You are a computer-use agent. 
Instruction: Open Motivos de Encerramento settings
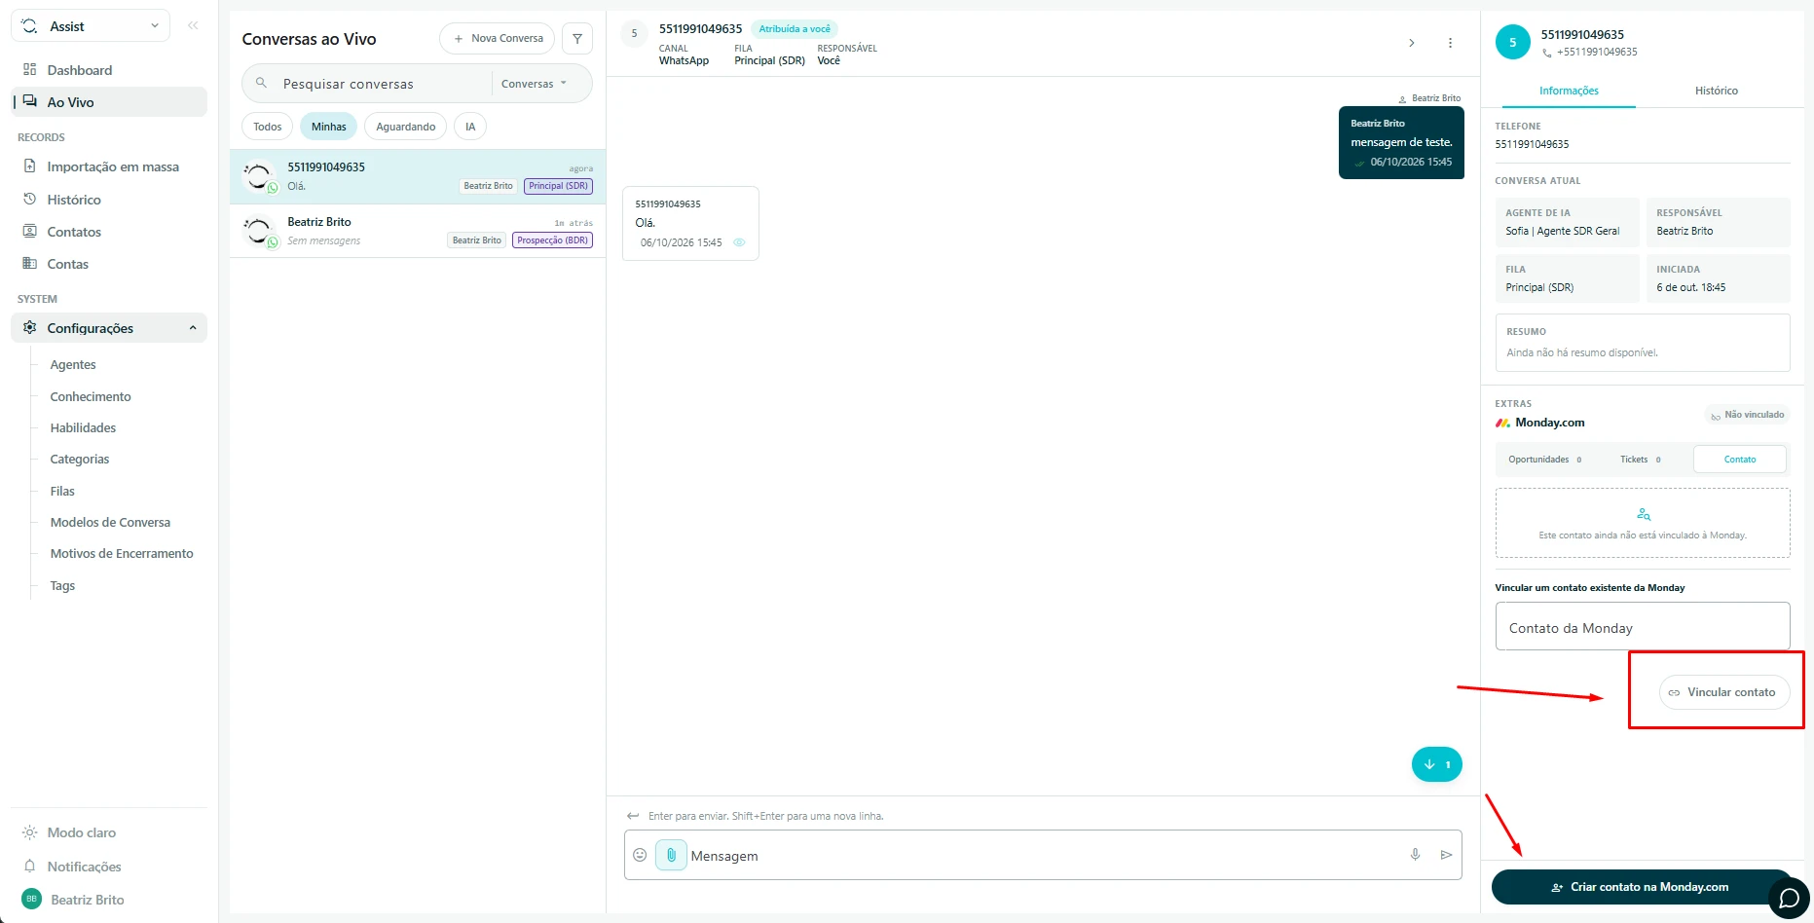point(122,553)
